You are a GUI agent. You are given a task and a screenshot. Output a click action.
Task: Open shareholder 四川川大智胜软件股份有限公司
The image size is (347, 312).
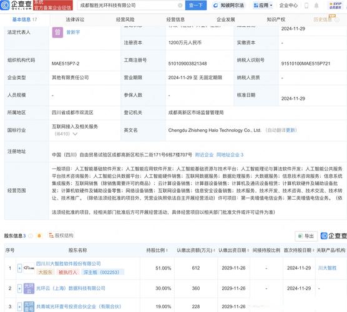point(68,263)
